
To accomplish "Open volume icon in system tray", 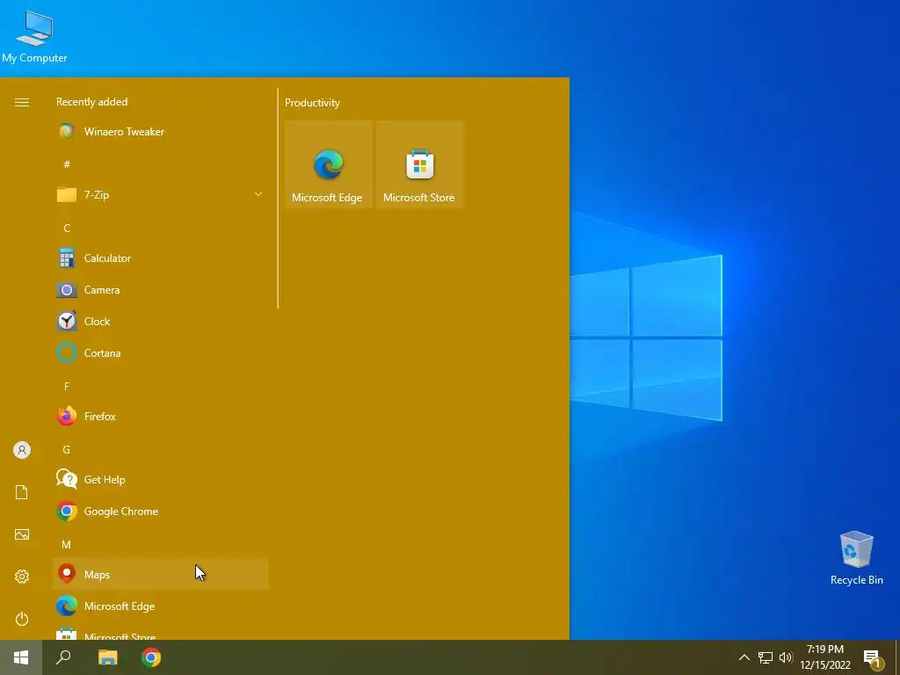I will coord(786,657).
